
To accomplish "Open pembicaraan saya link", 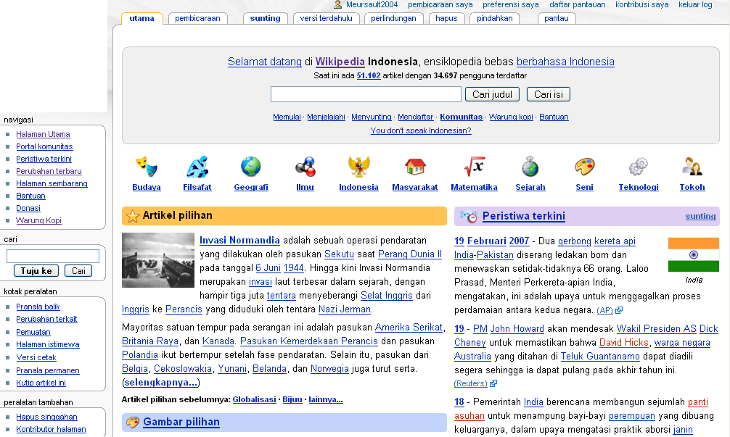I will point(440,4).
